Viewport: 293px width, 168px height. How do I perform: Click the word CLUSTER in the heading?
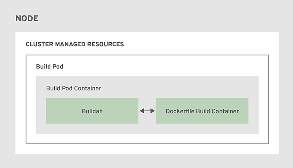pos(39,44)
